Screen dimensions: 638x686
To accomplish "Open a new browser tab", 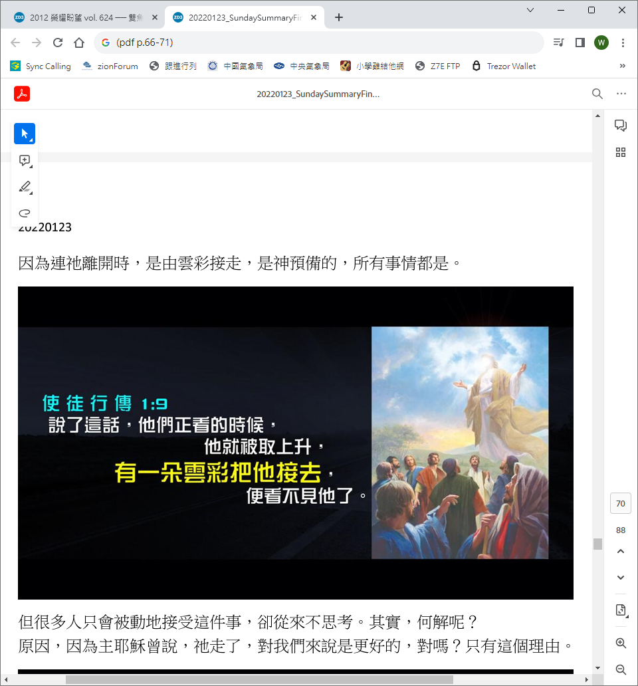I will click(338, 17).
